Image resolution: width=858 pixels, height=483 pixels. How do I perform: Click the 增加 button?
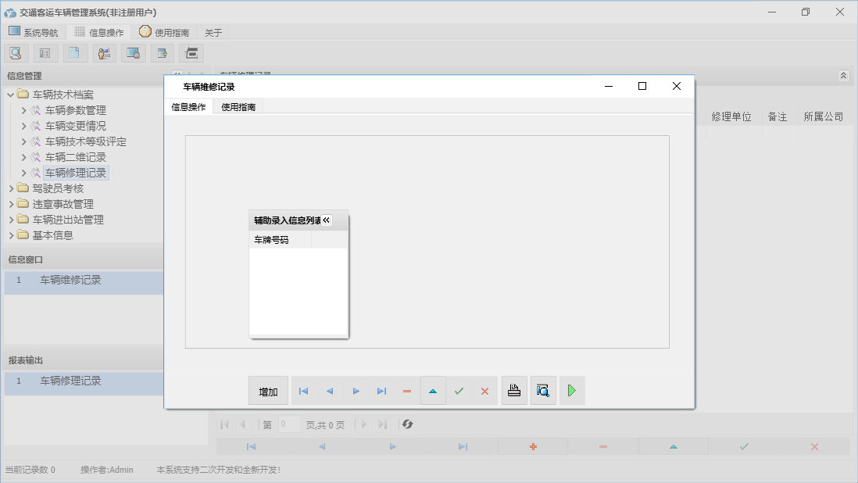tap(268, 392)
